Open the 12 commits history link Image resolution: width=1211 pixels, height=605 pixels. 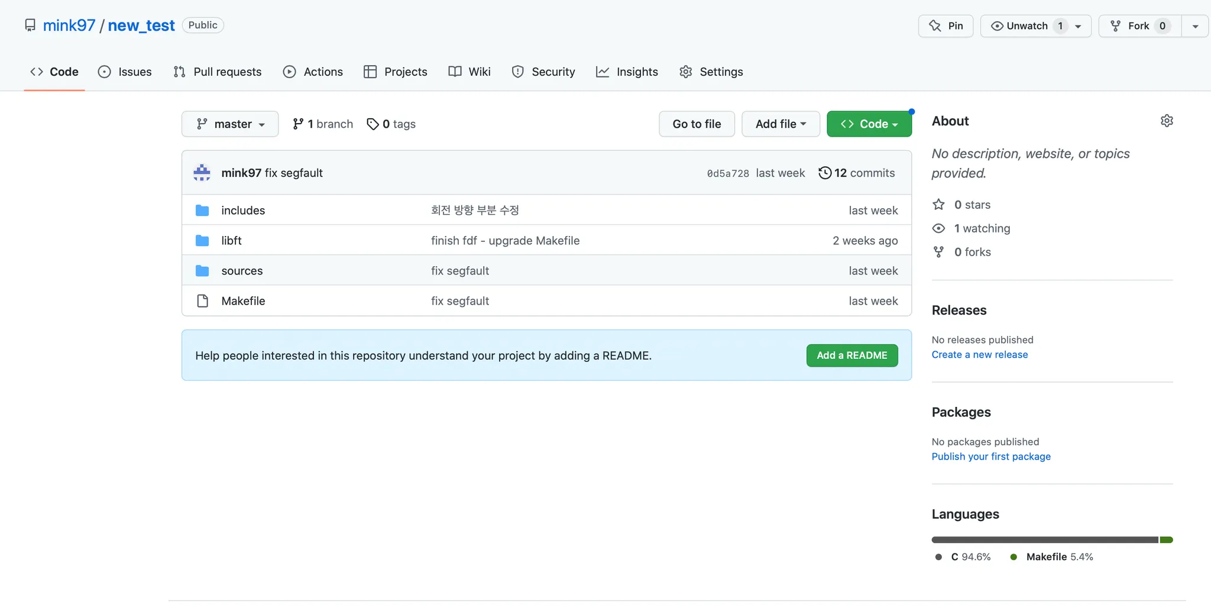pos(857,173)
